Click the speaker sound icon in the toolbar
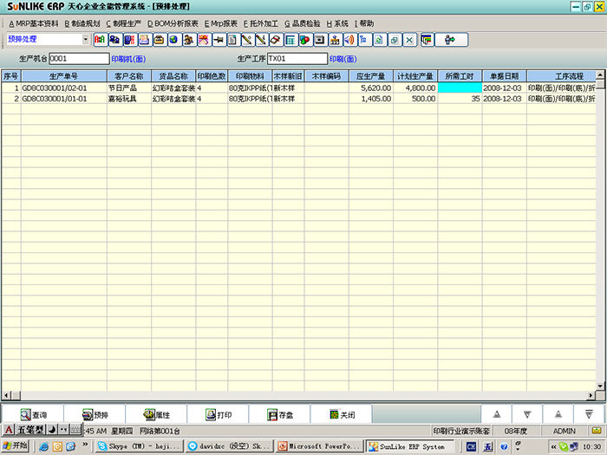 click(x=349, y=40)
